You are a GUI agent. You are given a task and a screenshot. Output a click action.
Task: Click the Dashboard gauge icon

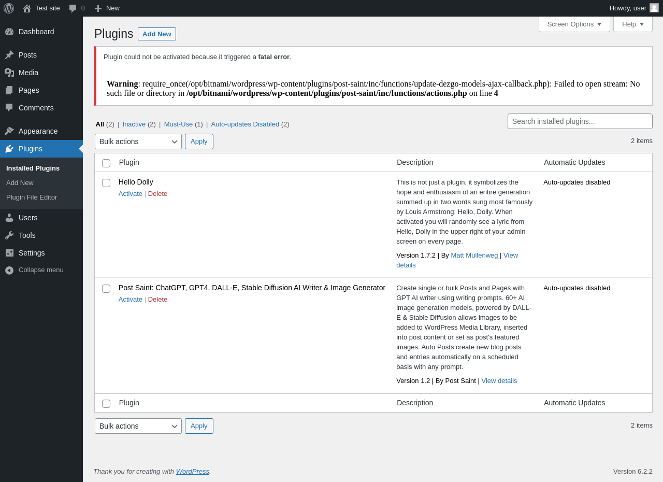pos(9,32)
